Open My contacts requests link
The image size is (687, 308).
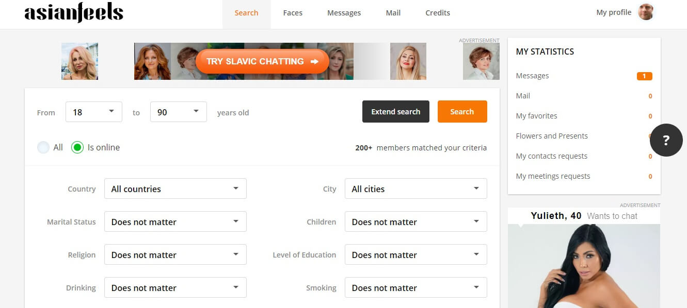pos(552,156)
